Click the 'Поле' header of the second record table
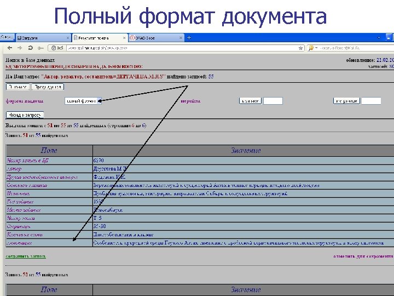394x296 pixels. (49, 290)
